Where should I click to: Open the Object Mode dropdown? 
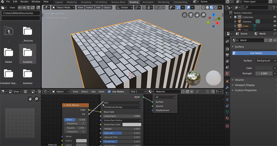(x=63, y=7)
